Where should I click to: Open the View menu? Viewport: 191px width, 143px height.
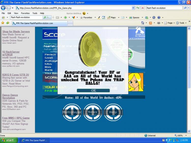[16, 13]
